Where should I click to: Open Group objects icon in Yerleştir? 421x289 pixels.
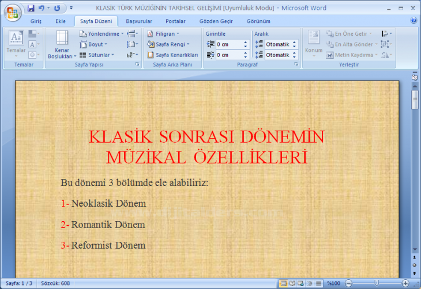(386, 44)
